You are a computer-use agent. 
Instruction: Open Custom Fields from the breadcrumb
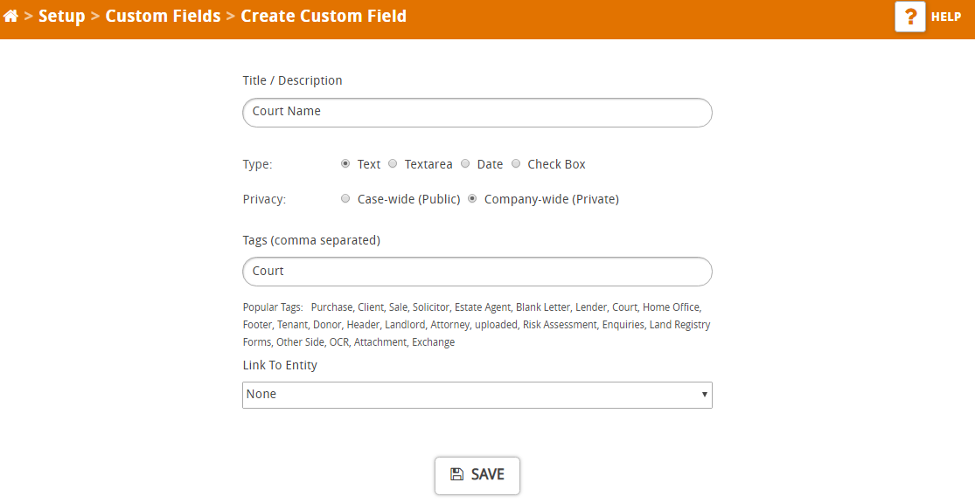(163, 16)
